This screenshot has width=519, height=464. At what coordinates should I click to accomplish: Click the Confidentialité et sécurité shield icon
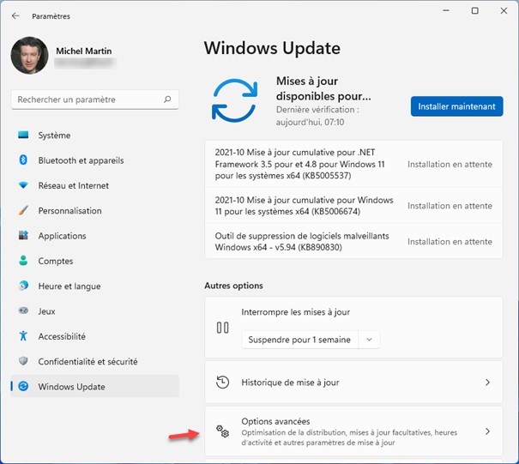click(x=23, y=362)
